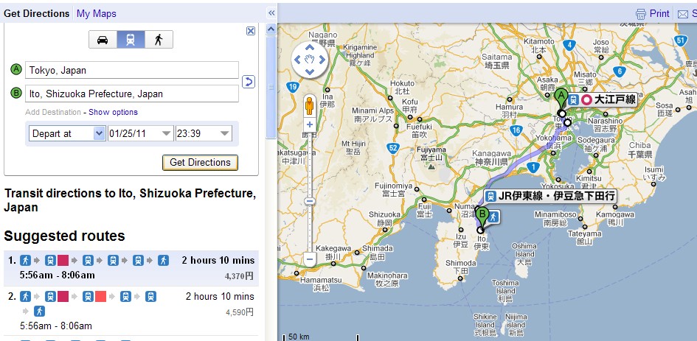Click the zoom slider track below the handle
Screen dimensions: 697x341
(310, 228)
